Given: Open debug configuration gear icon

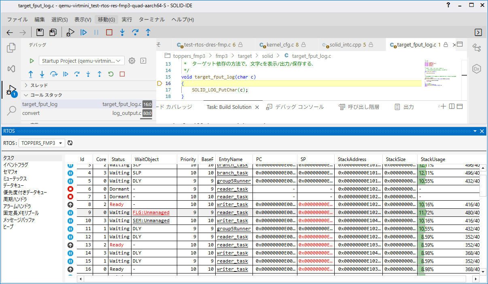Looking at the screenshot, I should tap(132, 61).
